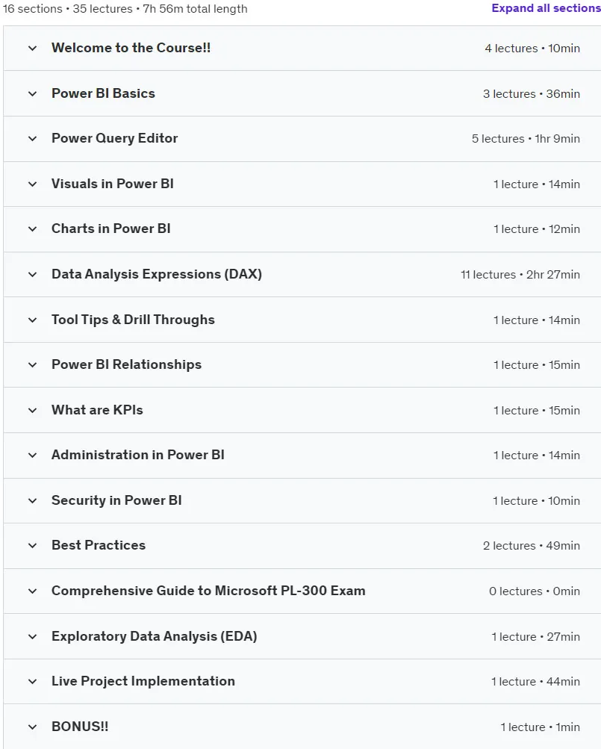This screenshot has width=601, height=749.
Task: Click Expand all sections link
Action: tap(546, 8)
